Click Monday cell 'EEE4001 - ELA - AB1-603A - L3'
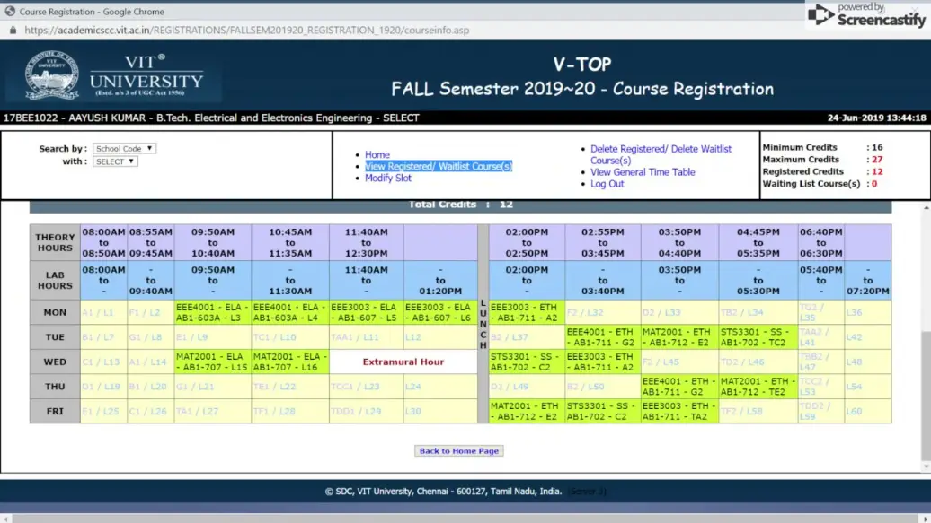 click(213, 312)
